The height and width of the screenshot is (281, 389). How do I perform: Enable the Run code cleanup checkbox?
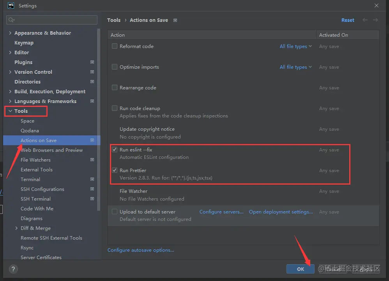tap(114, 108)
